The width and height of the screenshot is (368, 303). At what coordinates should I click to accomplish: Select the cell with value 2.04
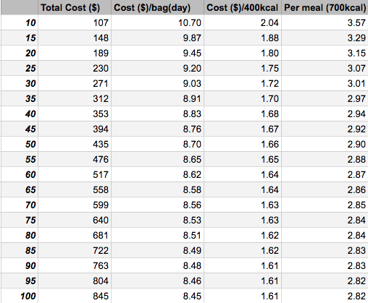coord(243,22)
